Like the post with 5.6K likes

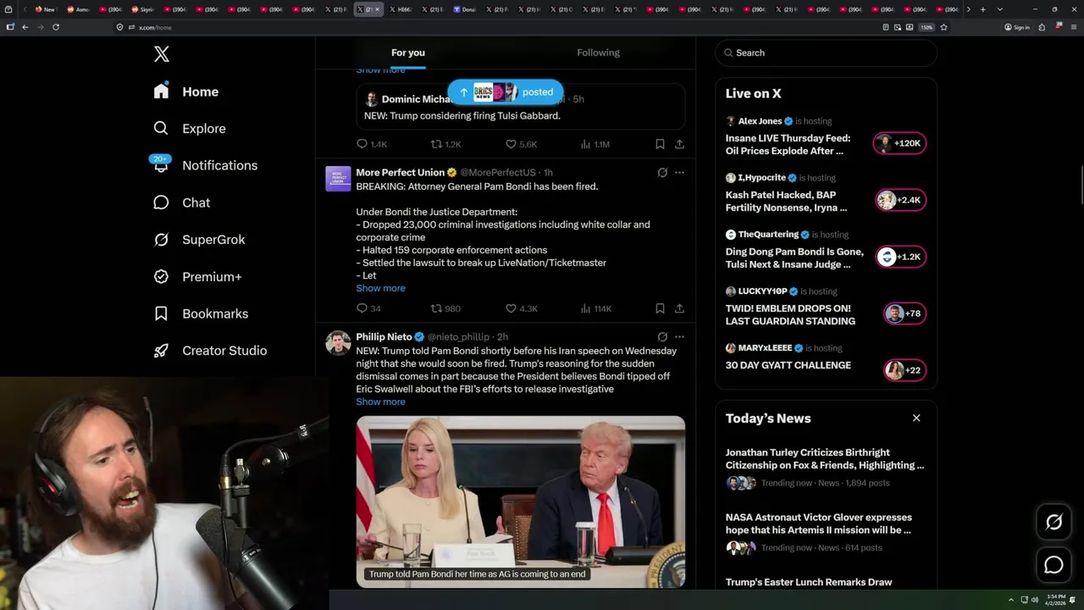521,144
